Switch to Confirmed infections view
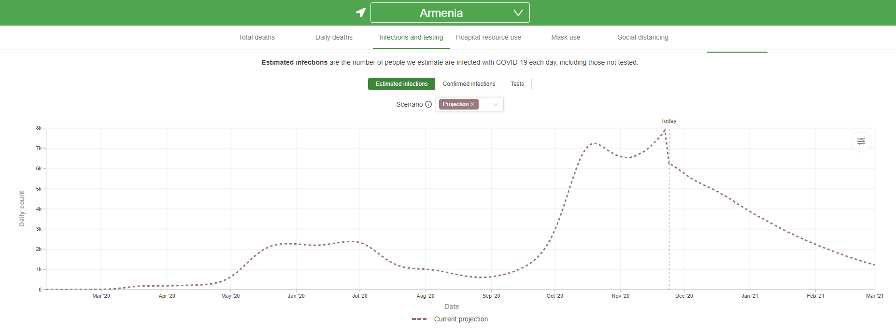The width and height of the screenshot is (896, 332). pyautogui.click(x=469, y=84)
